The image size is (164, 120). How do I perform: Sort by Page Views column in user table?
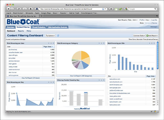(x=48, y=47)
